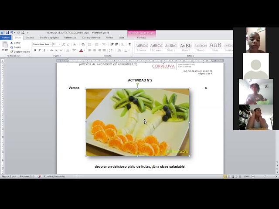The width and height of the screenshot is (279, 209).
Task: Click the decrease indent icon
Action: [112, 44]
